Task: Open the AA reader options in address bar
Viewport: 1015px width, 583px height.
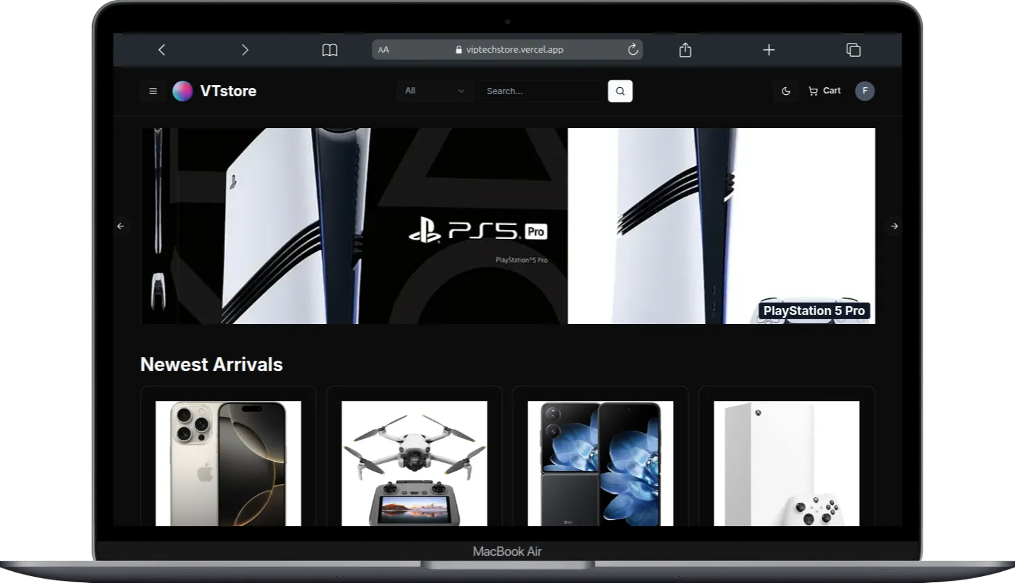Action: point(384,50)
